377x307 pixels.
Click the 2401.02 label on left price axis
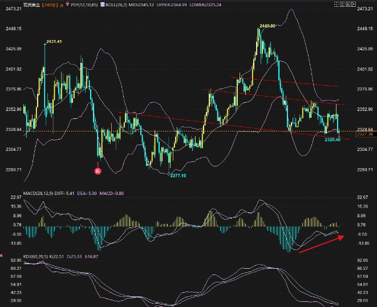14,69
